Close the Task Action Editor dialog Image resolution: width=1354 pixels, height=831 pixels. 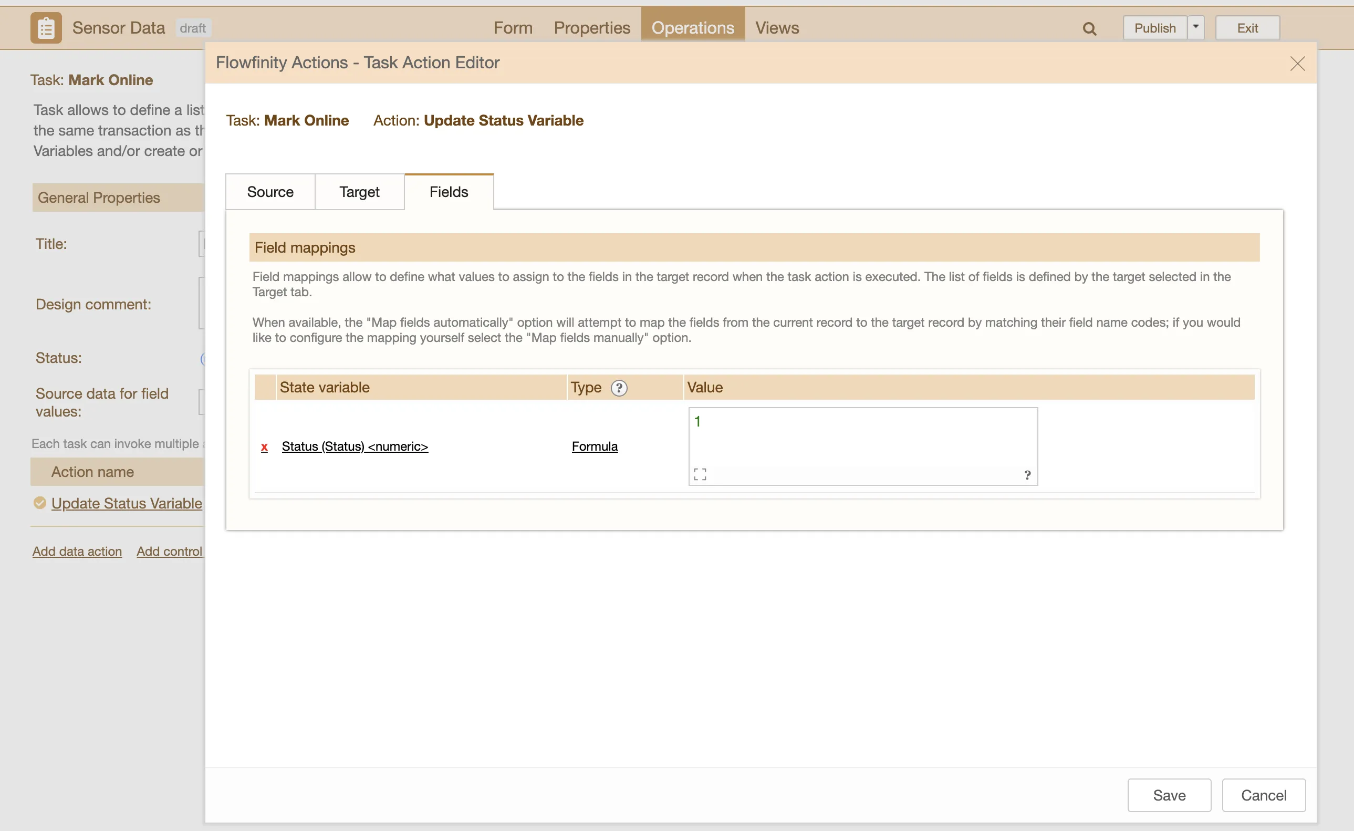(x=1297, y=64)
